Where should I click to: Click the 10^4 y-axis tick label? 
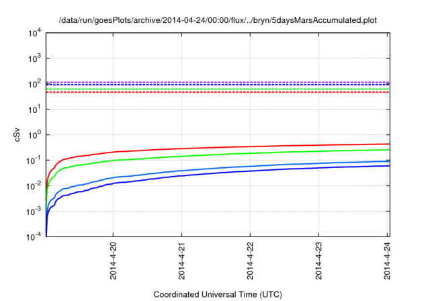click(34, 33)
